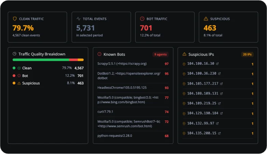Click the orange triangle icon beside Suspicious legend
The width and height of the screenshot is (267, 154).
(19, 83)
